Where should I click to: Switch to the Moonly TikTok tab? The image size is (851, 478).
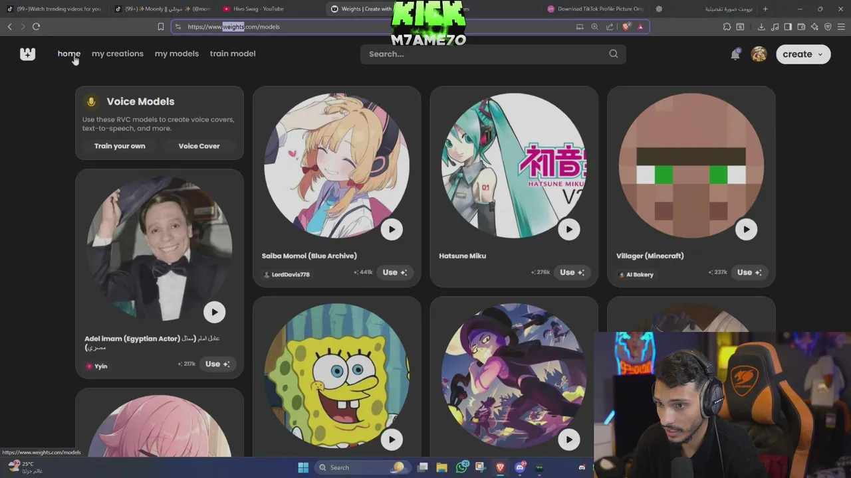pos(162,9)
